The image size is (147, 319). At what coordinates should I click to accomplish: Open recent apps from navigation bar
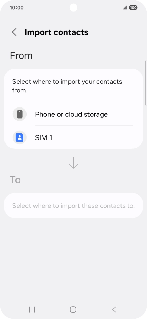click(x=32, y=309)
